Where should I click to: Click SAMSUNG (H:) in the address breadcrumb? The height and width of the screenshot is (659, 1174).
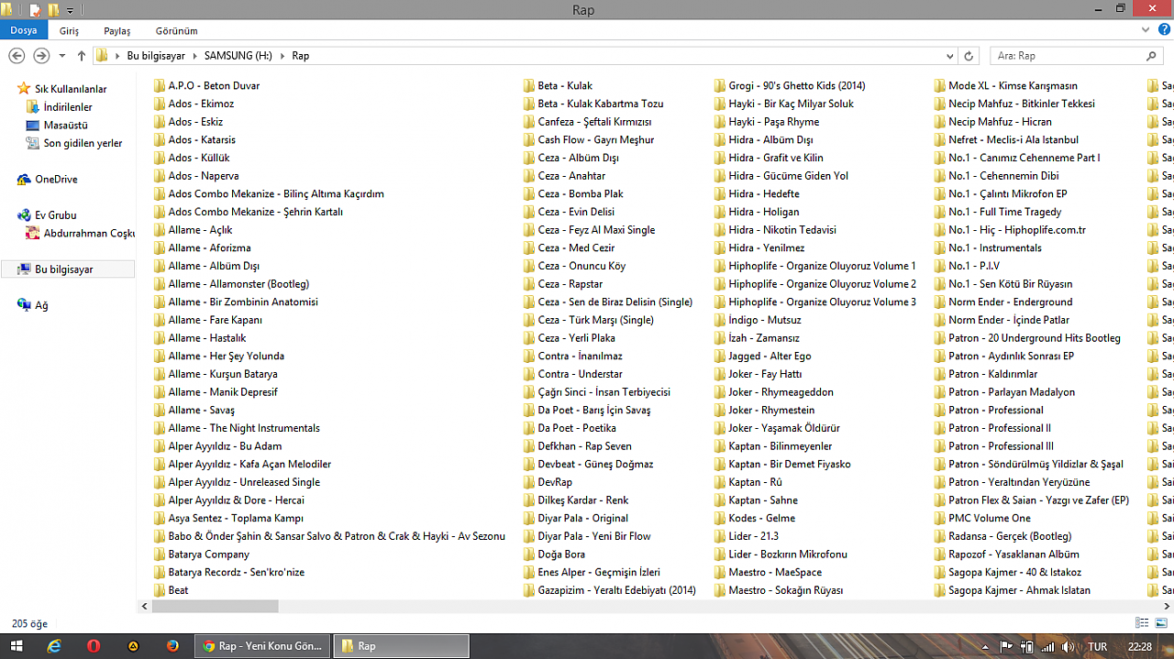238,56
